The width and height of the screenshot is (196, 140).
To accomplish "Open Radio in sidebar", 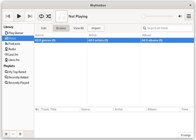I will tap(18, 49).
